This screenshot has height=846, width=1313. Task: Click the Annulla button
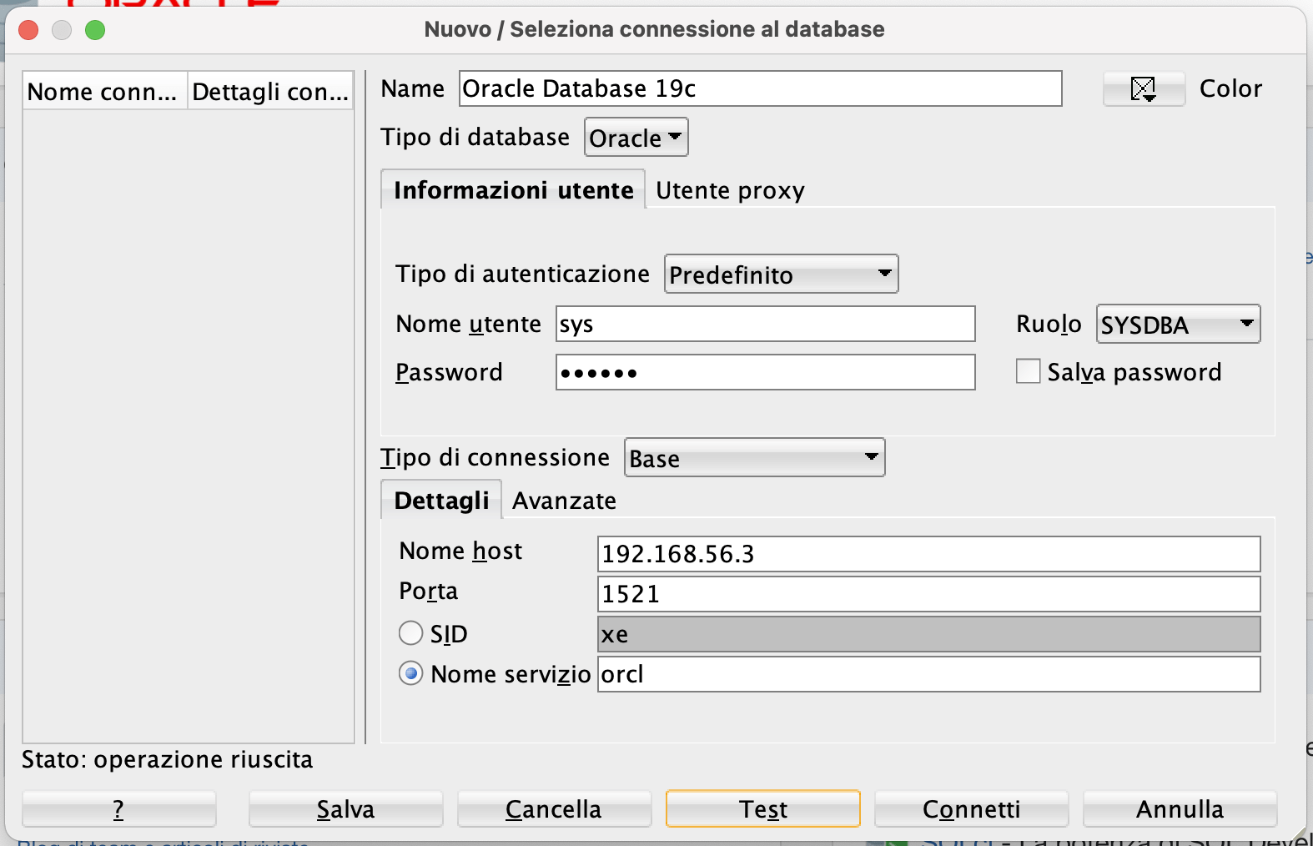[x=1180, y=809]
